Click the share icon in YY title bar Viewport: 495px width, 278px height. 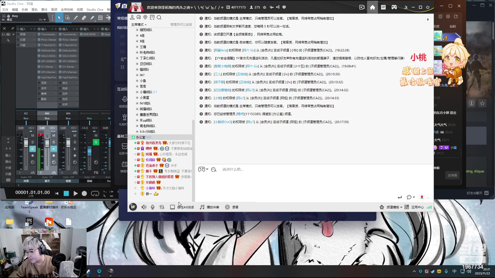(278, 7)
